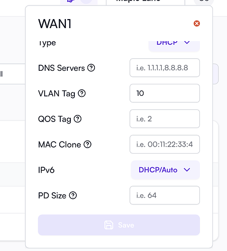Show VLAN Tag help tooltip icon
The image size is (227, 251).
pos(82,93)
